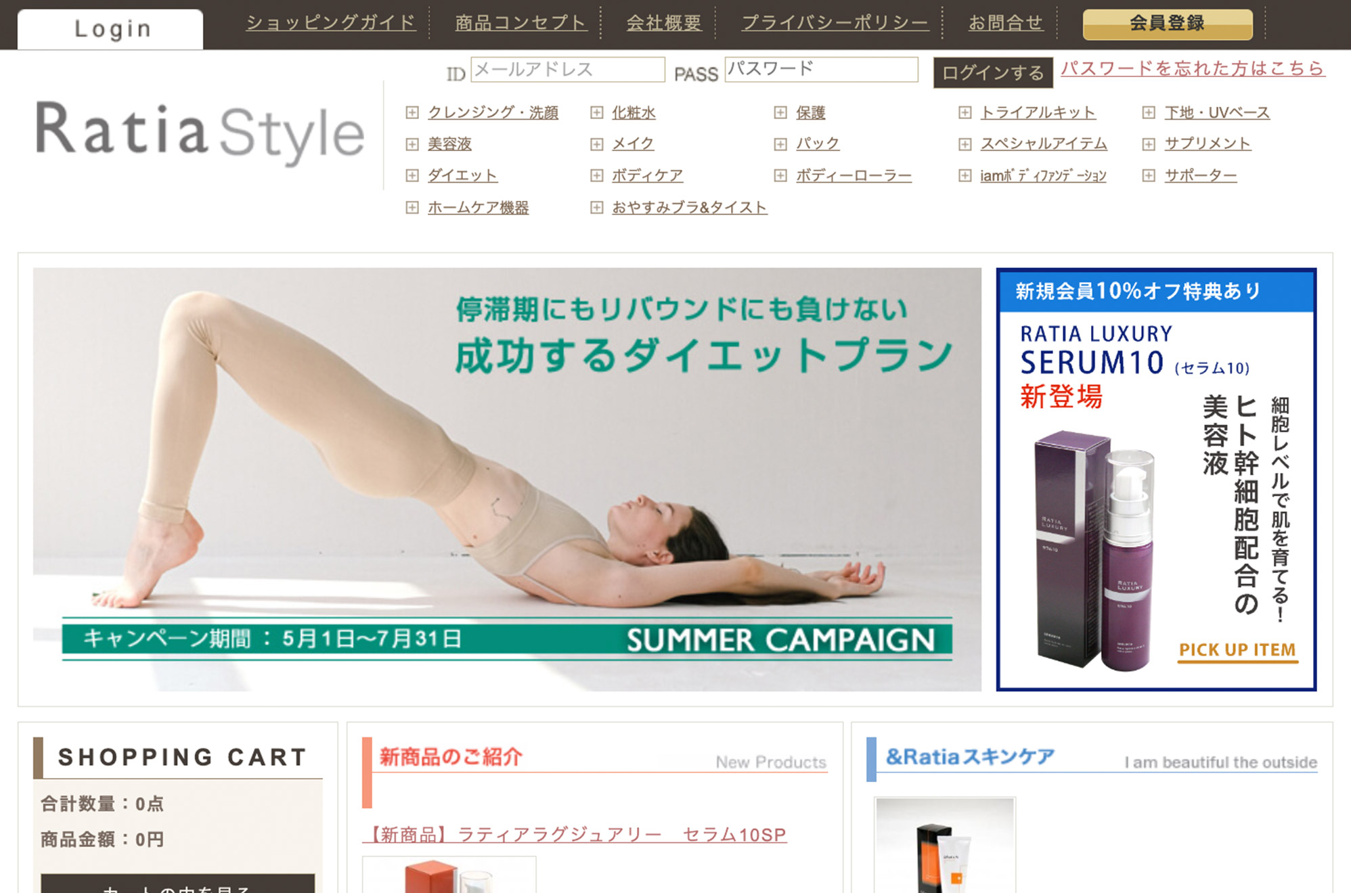Click the plus icon beside 保護
This screenshot has height=893, width=1351.
780,112
